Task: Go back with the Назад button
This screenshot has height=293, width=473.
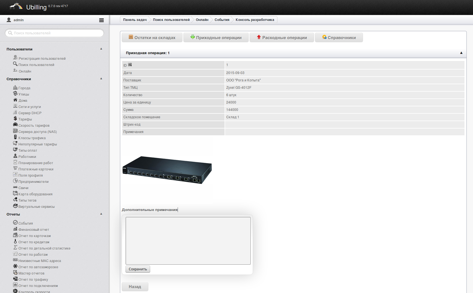Action: 135,287
